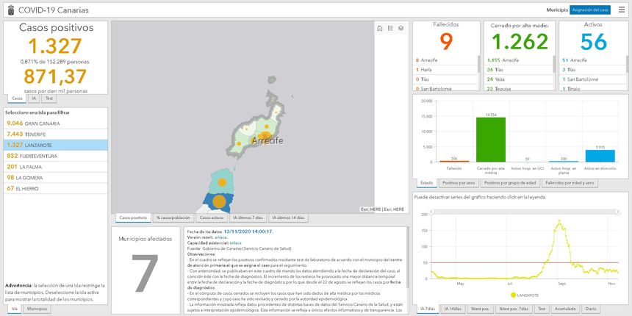
Task: Filter by GRAN CANARIA island
Action: (x=56, y=123)
